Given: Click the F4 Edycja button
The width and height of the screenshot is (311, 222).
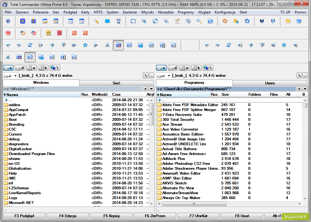Looking at the screenshot, I should (68, 216).
